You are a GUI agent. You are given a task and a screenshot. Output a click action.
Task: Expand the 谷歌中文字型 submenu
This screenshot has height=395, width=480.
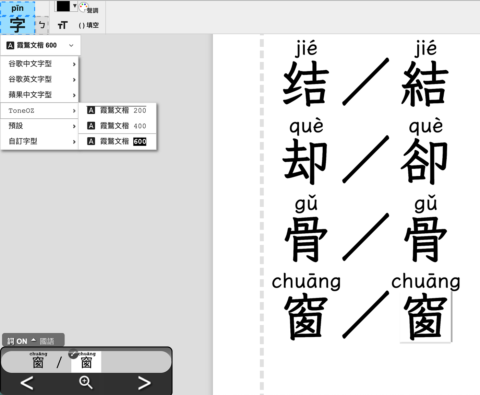[40, 64]
